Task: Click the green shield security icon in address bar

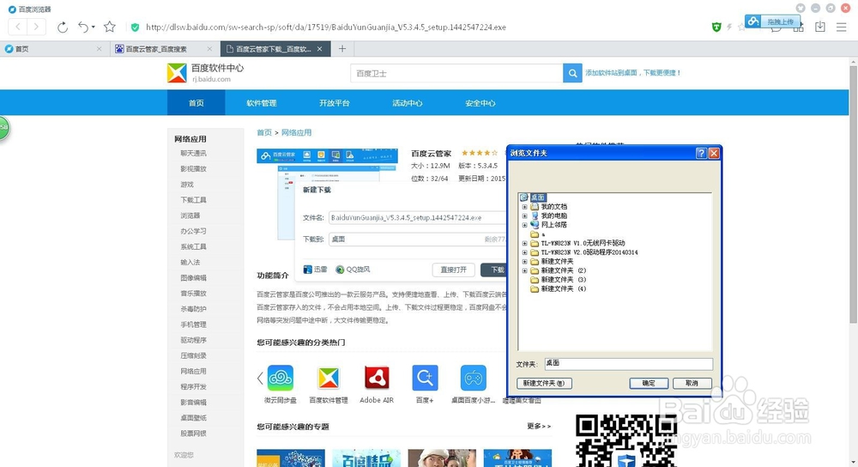Action: pyautogui.click(x=135, y=27)
